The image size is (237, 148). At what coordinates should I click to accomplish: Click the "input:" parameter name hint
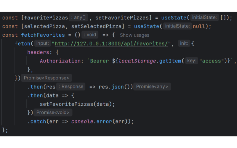42,44
